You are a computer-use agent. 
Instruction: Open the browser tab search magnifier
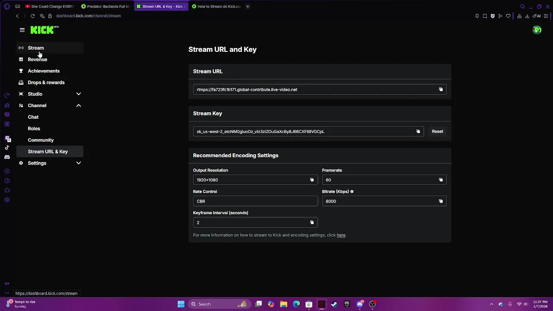pyautogui.click(x=522, y=6)
